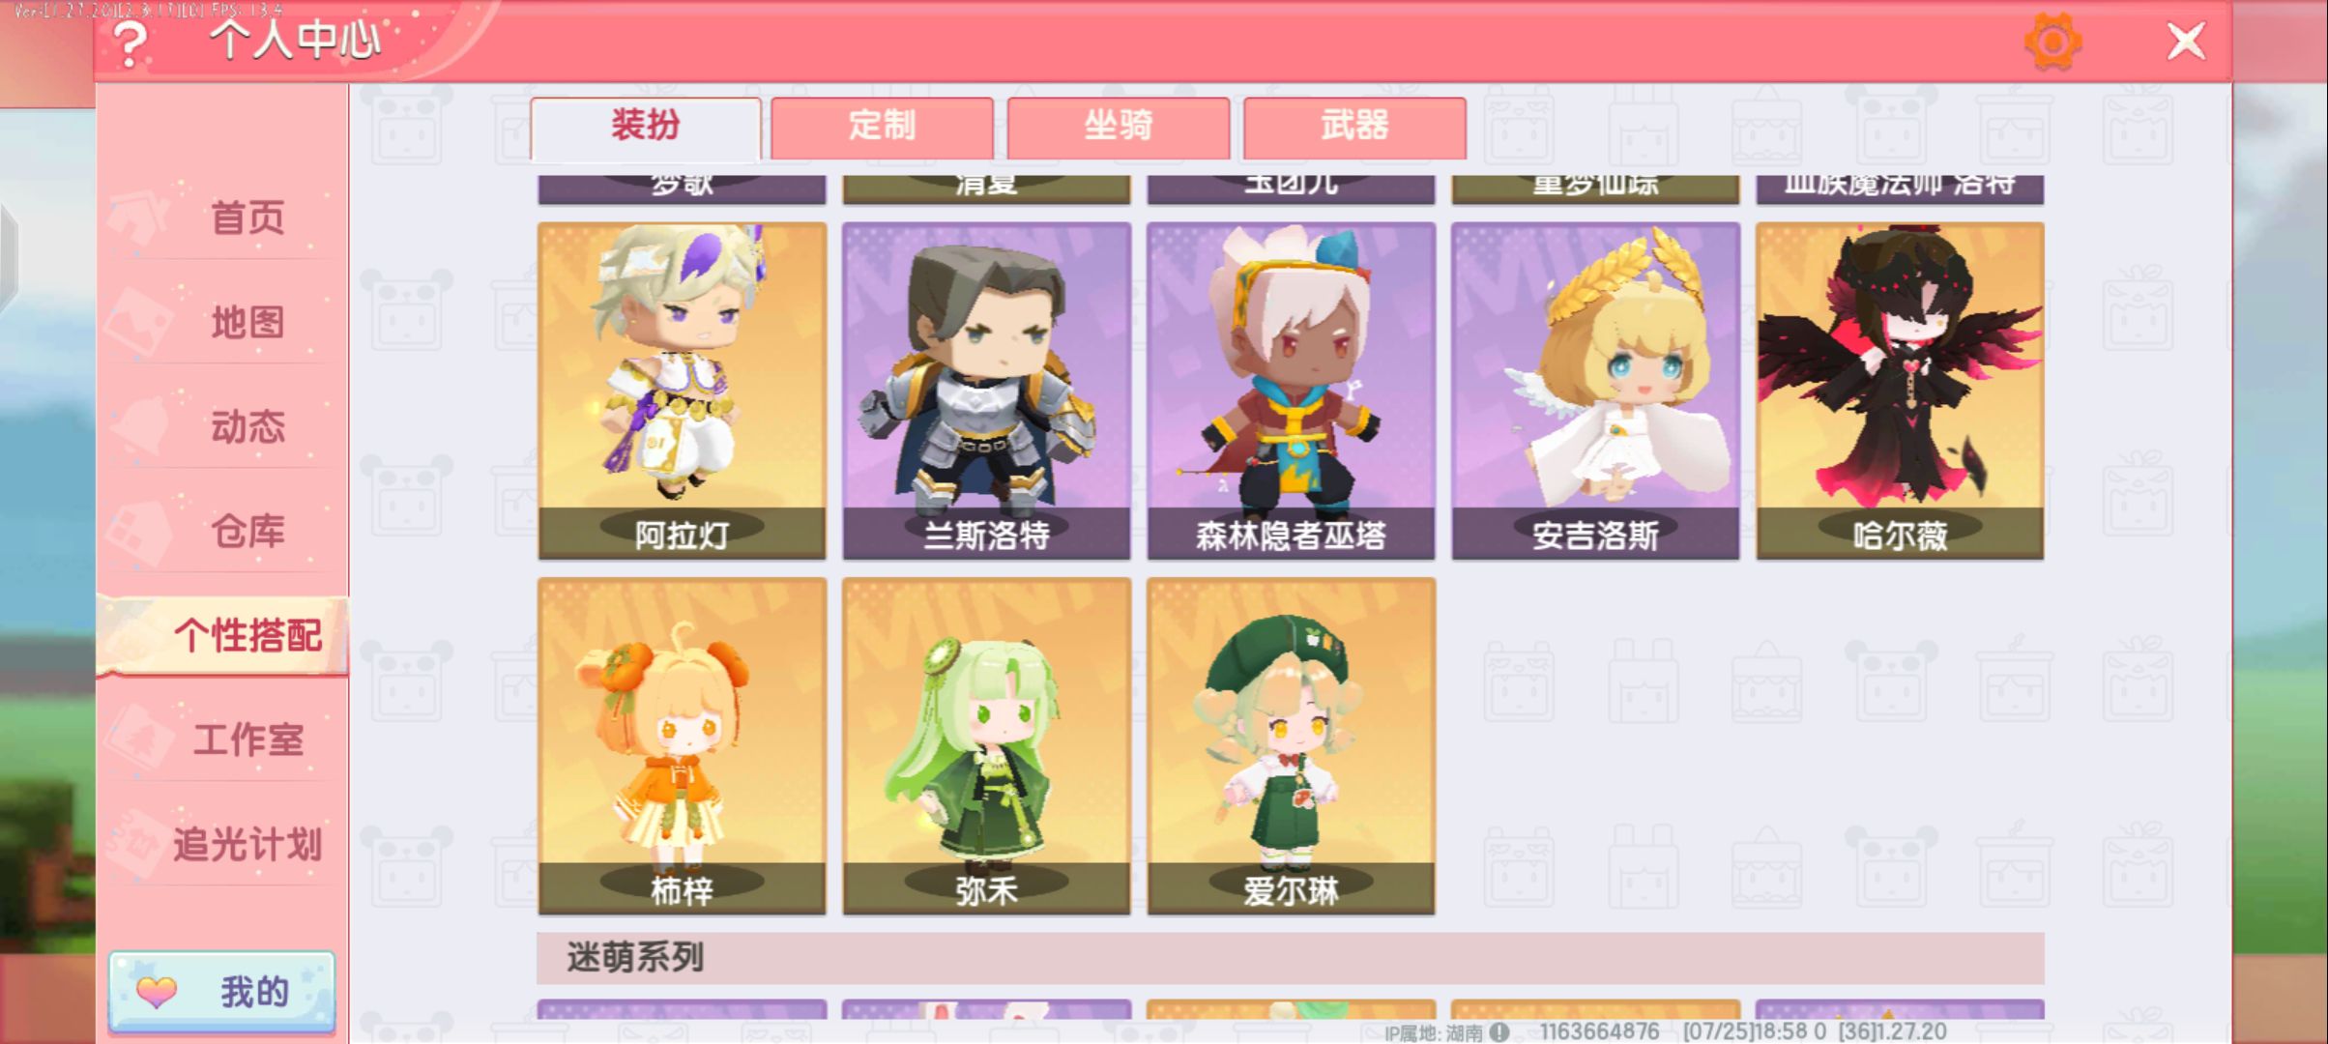Image resolution: width=2328 pixels, height=1044 pixels.
Task: Click the 我的 heart button
Action: pos(222,992)
